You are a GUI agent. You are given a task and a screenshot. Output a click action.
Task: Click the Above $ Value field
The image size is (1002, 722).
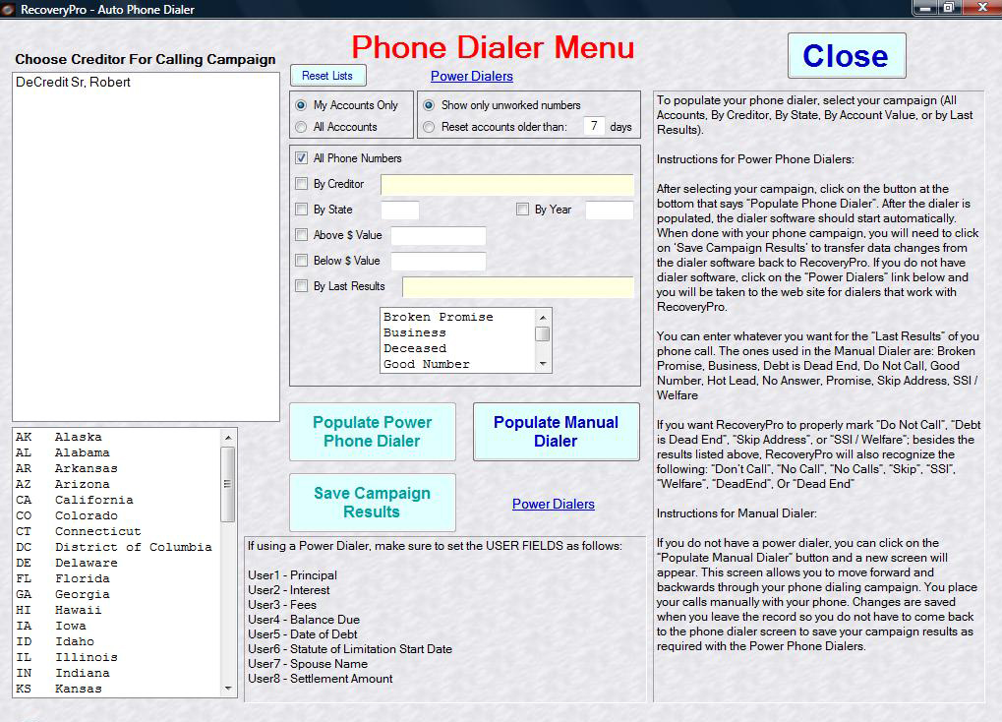[x=439, y=235]
